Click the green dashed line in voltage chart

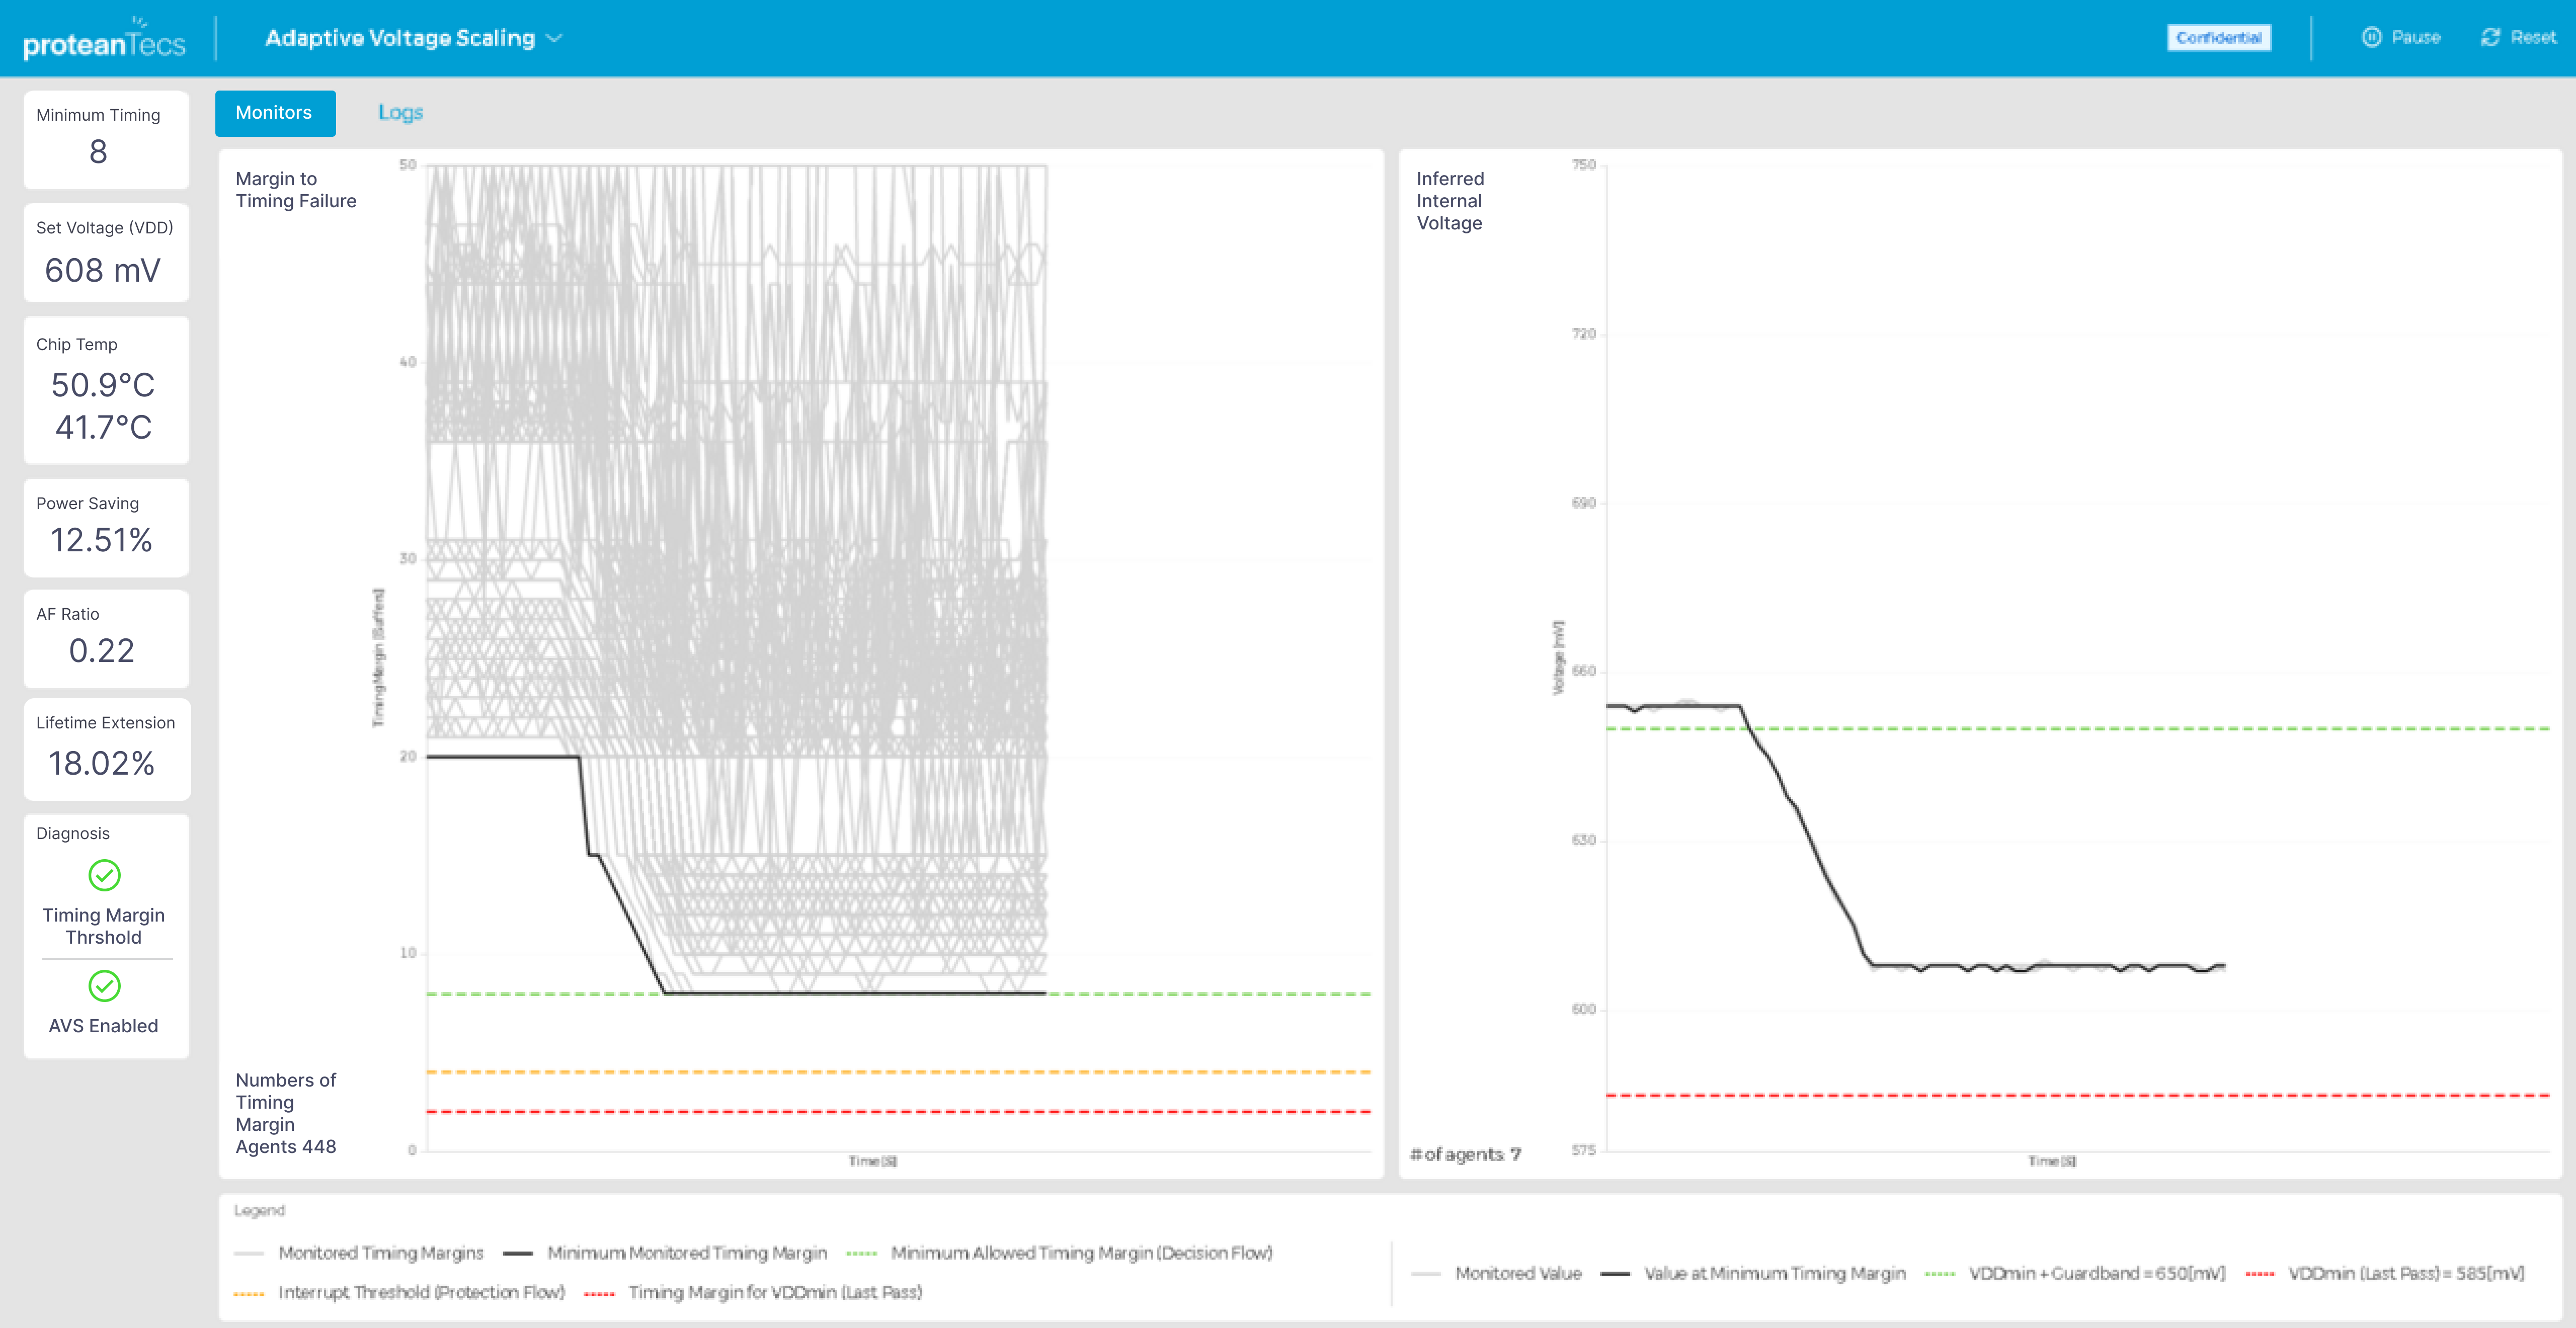click(x=2078, y=729)
